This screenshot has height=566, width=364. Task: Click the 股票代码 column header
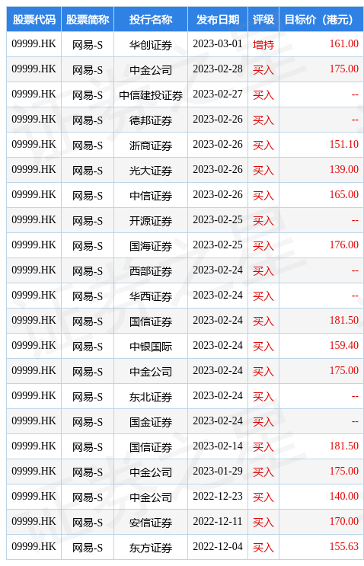(x=34, y=20)
